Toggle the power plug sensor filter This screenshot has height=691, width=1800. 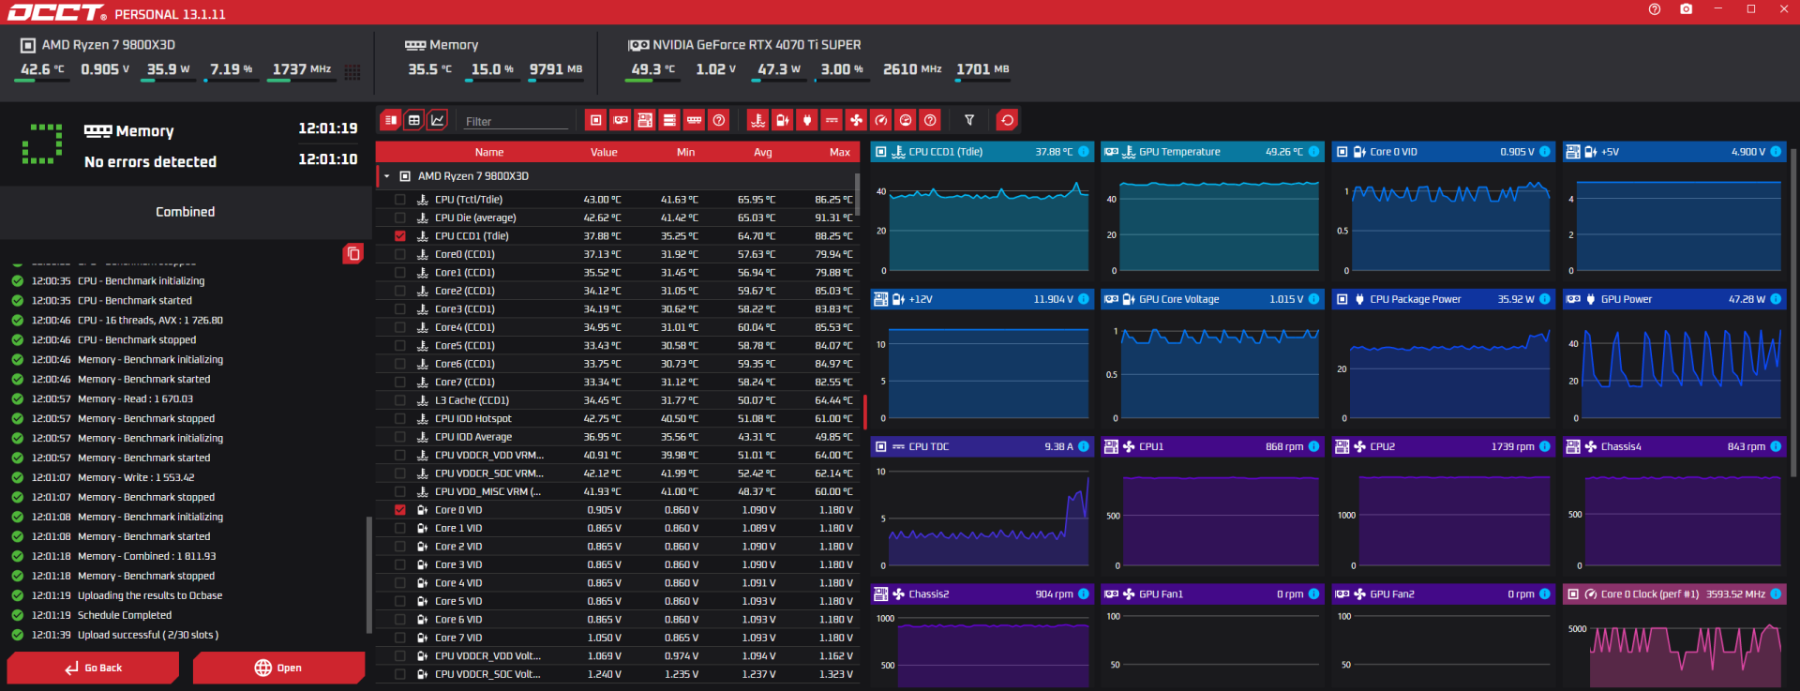click(x=807, y=120)
